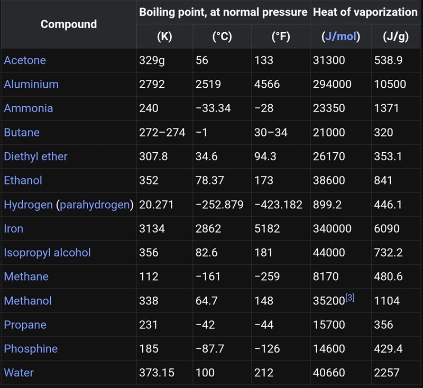The image size is (423, 388).
Task: Click the Compound column header
Action: tap(69, 24)
